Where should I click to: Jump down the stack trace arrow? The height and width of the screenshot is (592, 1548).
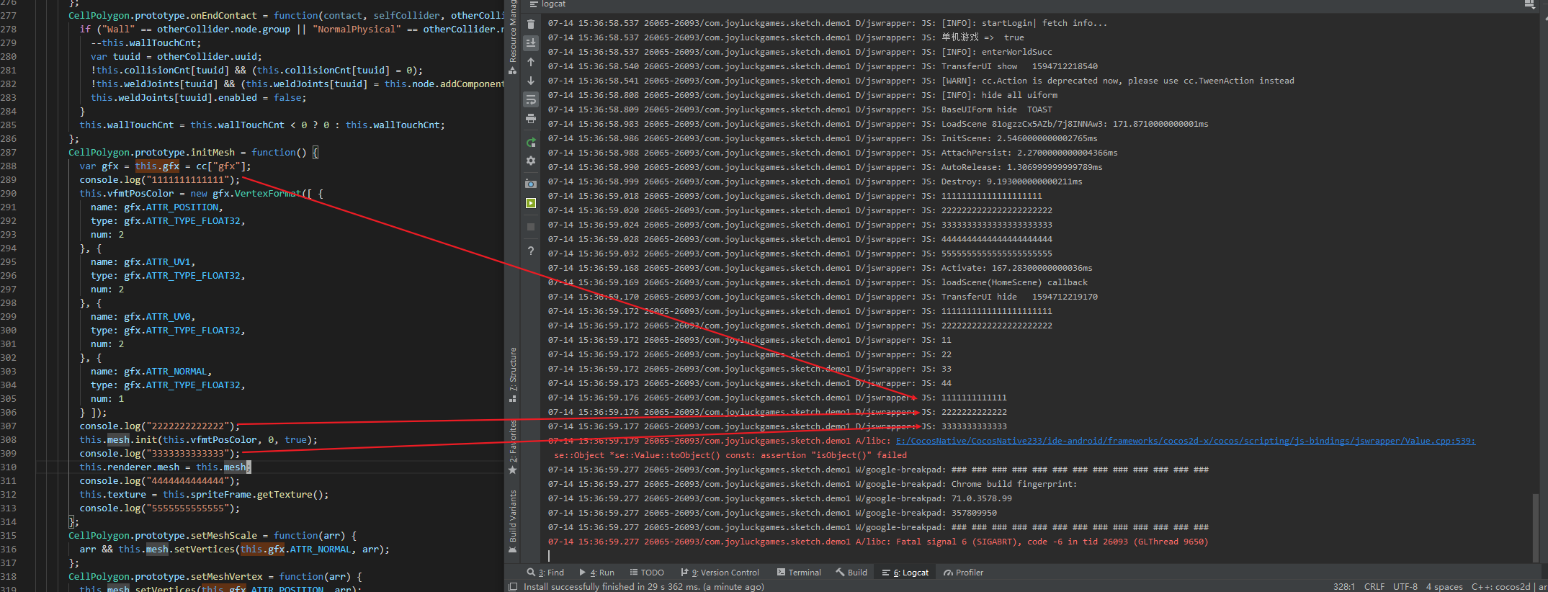[531, 81]
